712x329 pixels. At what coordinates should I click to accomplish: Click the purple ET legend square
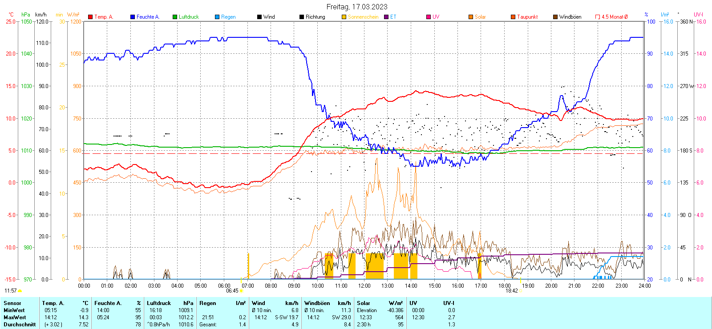click(x=386, y=17)
